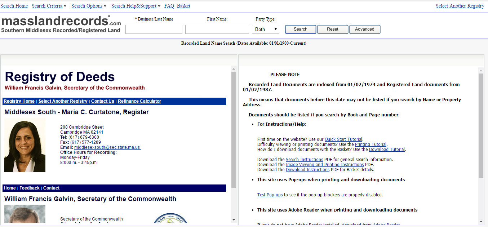Click Maria C. Curtatone's photo
Image resolution: width=488 pixels, height=227 pixels.
(x=25, y=145)
